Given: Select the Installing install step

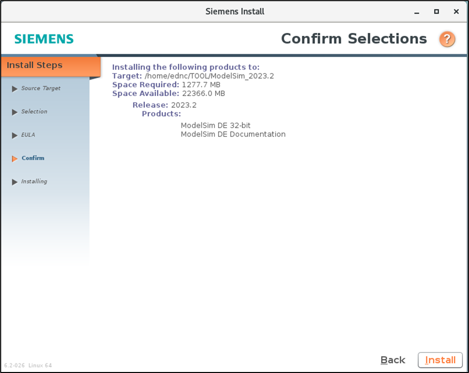Looking at the screenshot, I should [34, 181].
